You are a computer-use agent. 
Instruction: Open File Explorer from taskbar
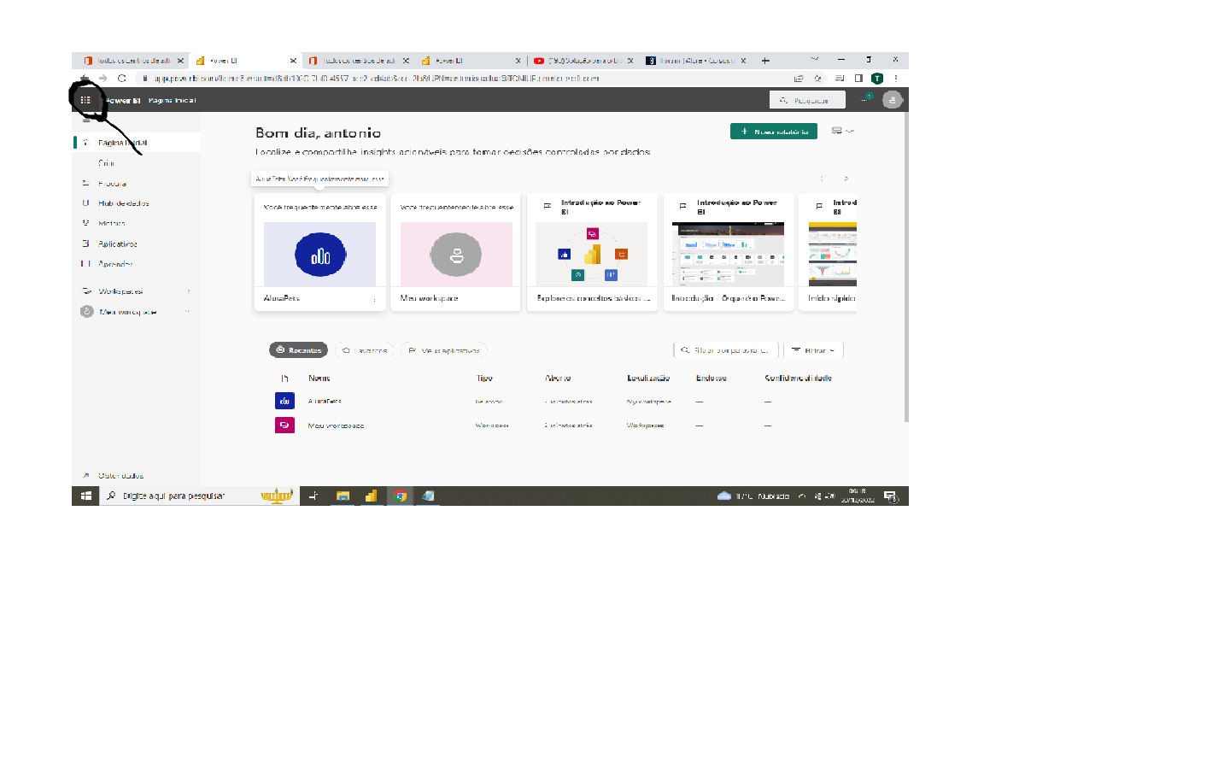(343, 496)
